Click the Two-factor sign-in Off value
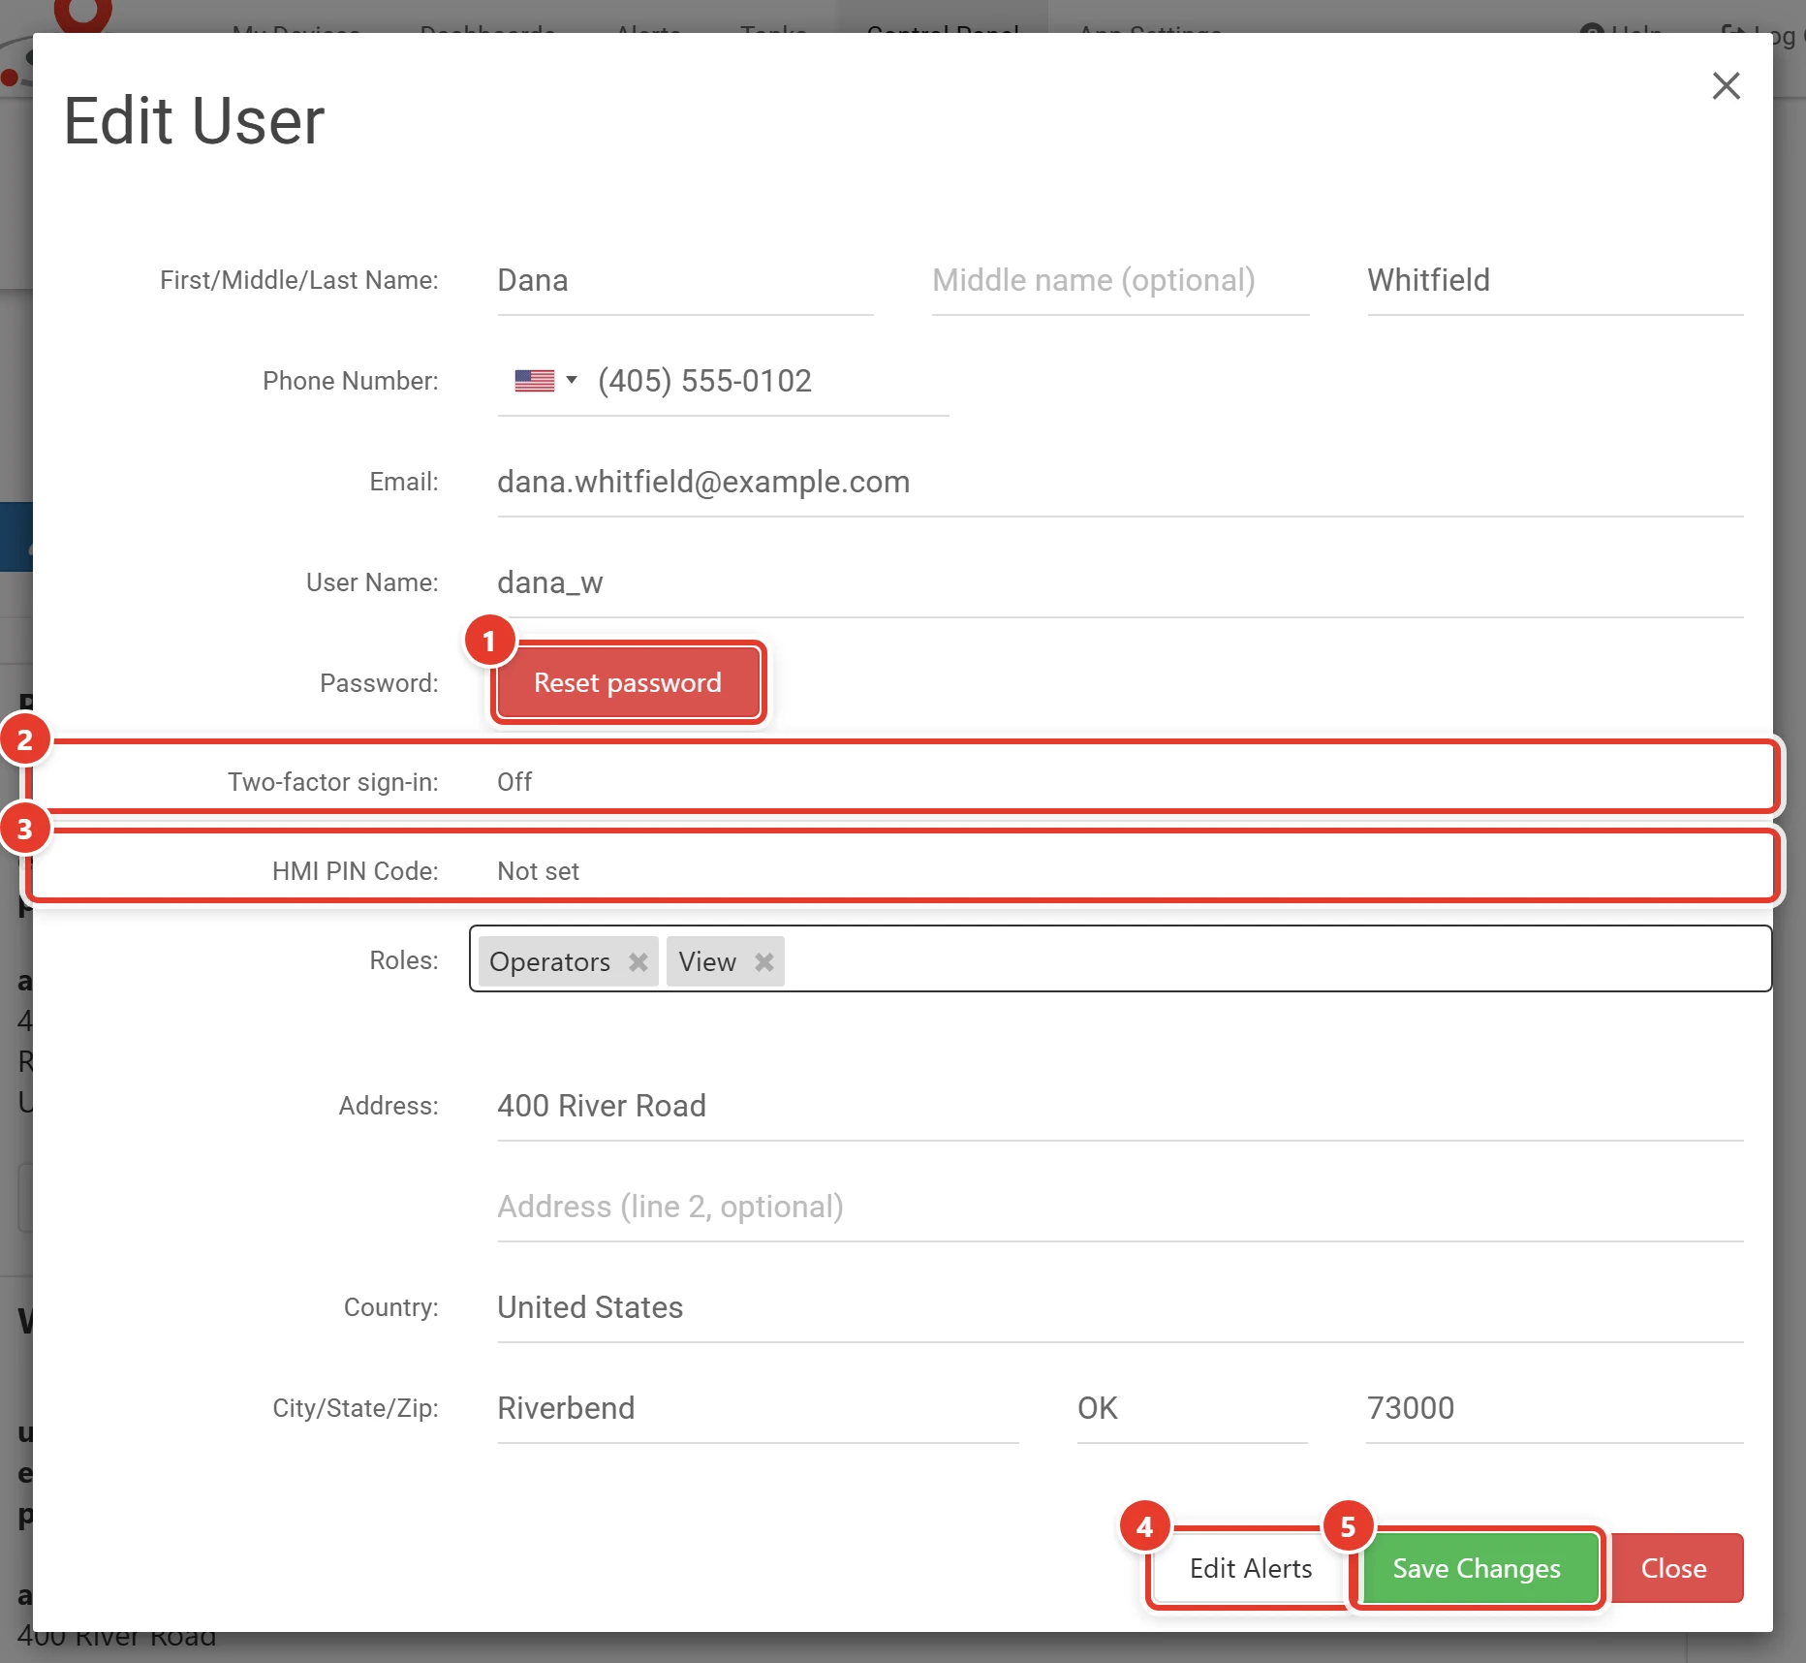The height and width of the screenshot is (1663, 1806). pyautogui.click(x=514, y=782)
